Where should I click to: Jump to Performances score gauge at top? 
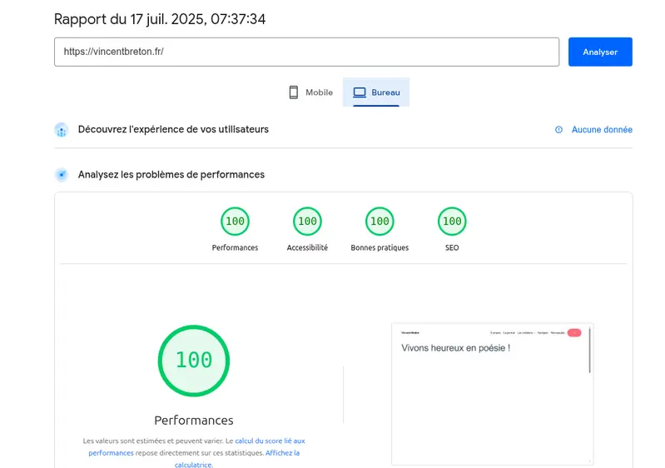235,221
